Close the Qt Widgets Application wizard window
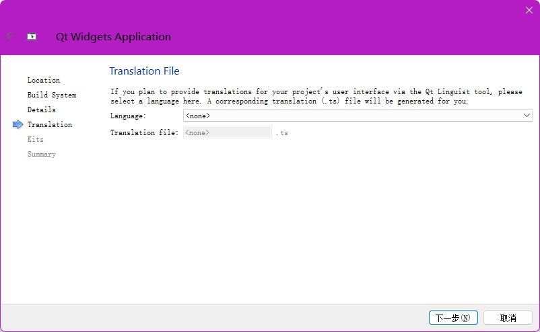 pos(529,10)
